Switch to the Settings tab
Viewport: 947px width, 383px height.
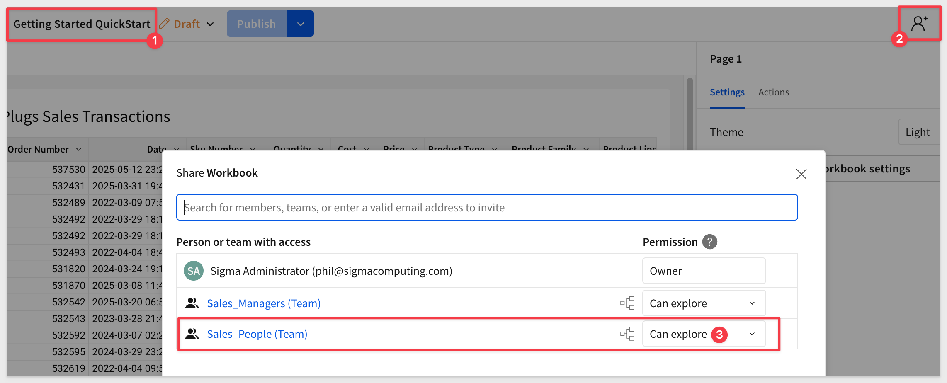click(x=727, y=92)
